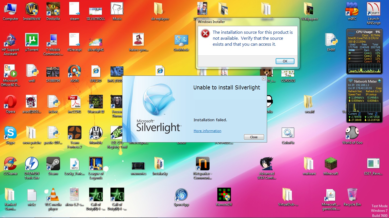
Task: Select the Computer desktop icon
Action: click(11, 11)
